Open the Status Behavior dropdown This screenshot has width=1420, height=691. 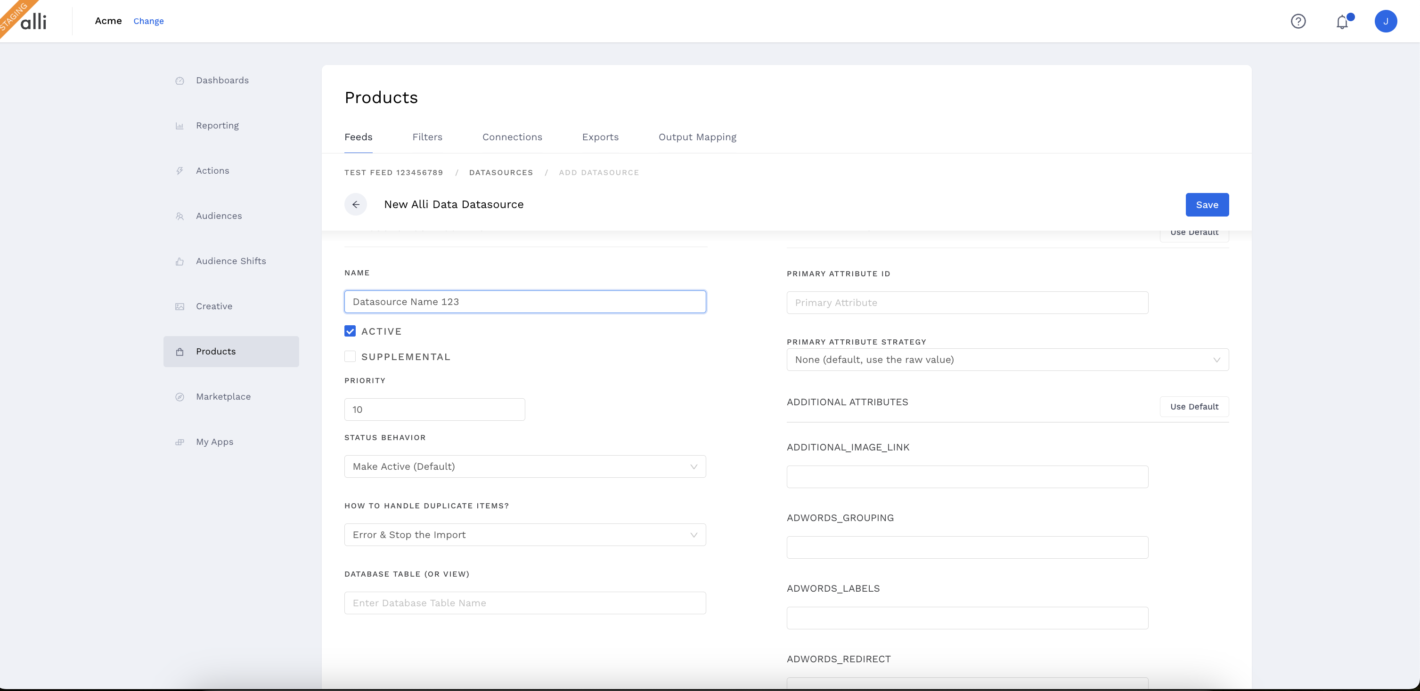(525, 466)
